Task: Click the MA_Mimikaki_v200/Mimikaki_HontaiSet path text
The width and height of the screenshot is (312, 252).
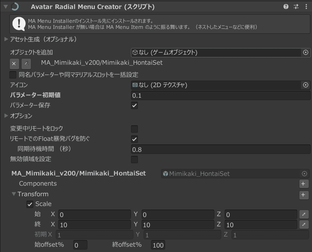Action: pos(102,63)
